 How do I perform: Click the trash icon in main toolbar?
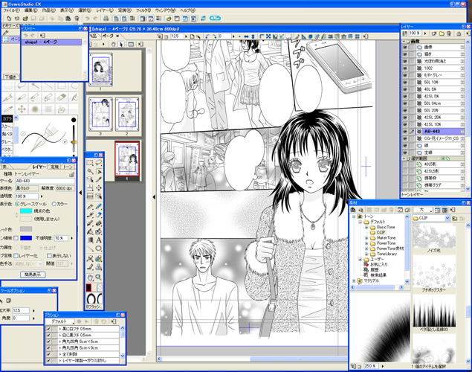click(77, 19)
